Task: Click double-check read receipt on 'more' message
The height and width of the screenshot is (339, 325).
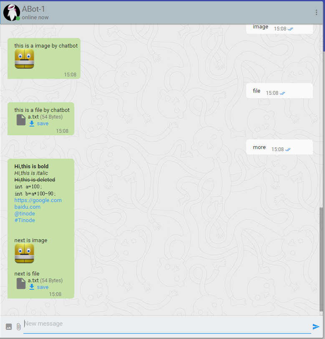Action: point(288,149)
